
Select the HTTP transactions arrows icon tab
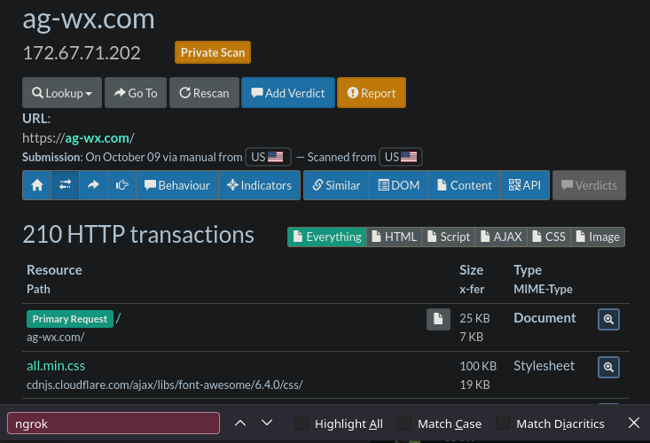65,185
